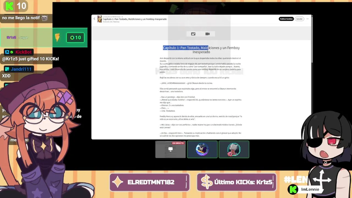Viewport: 352px width, 198px height.
Task: Click the 'no me llego la notif' chat message
Action: (25, 18)
